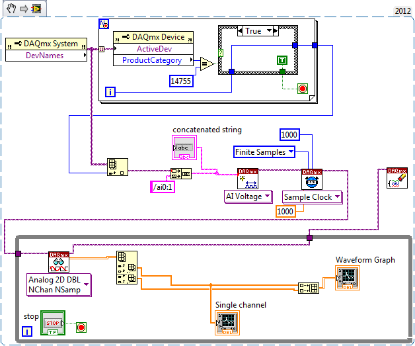This screenshot has height=346, width=415.
Task: Click the While Loop top purple tunnel
Action: coord(309,238)
